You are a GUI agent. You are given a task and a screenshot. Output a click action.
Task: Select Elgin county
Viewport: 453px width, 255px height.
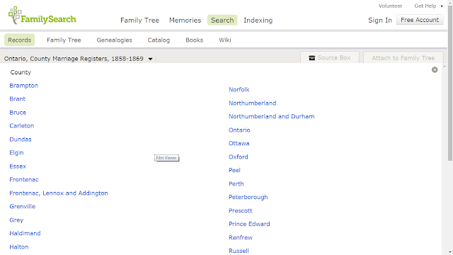(x=16, y=153)
